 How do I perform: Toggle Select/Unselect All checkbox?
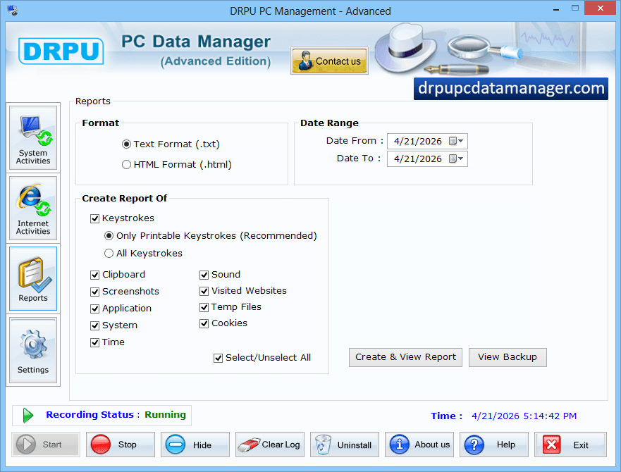click(219, 358)
